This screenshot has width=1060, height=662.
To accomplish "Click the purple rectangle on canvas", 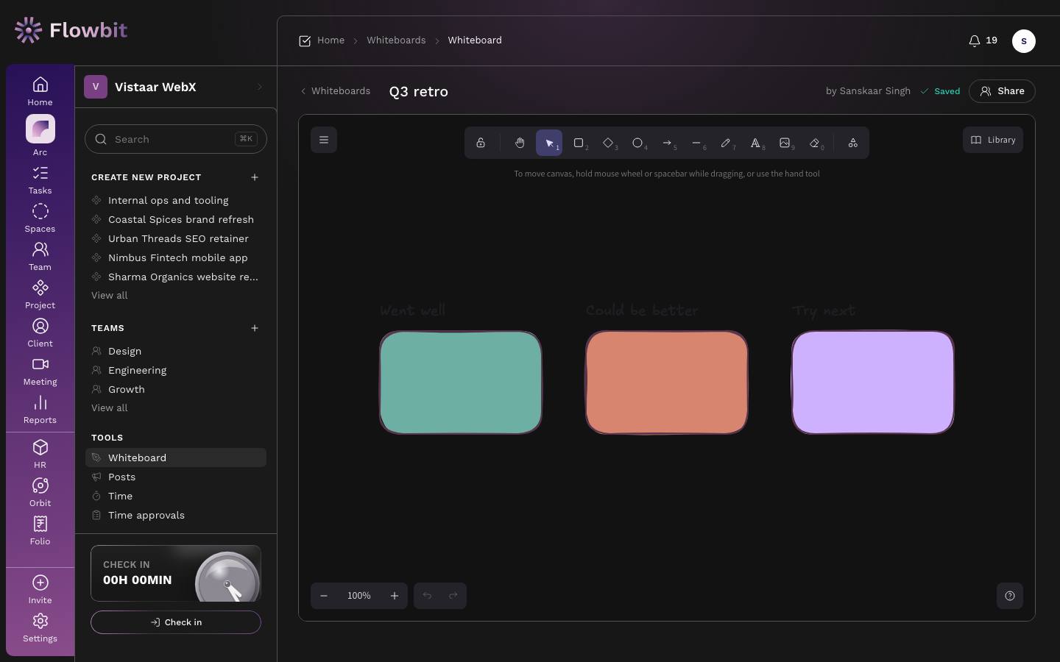I will click(873, 382).
